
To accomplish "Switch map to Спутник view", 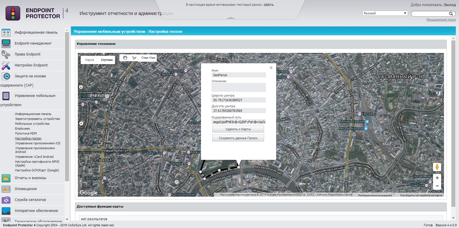I will pos(107,60).
